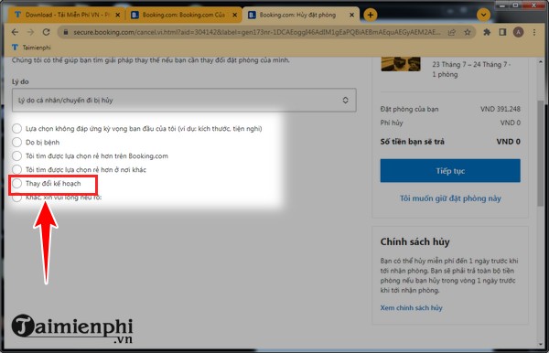Click the hotel room thumbnail image
Image resolution: width=549 pixels, height=353 pixels.
coord(401,64)
